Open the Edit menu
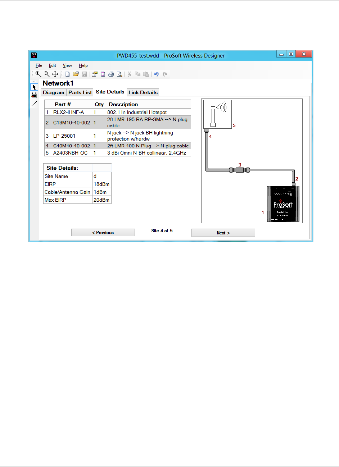The width and height of the screenshot is (339, 467). click(x=53, y=65)
